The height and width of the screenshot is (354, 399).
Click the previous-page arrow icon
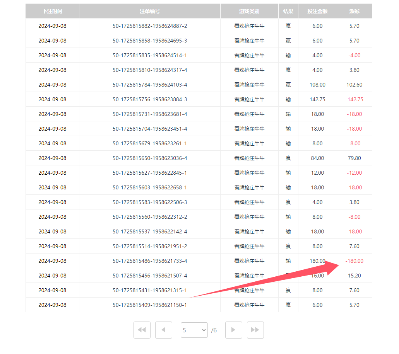[x=164, y=330]
